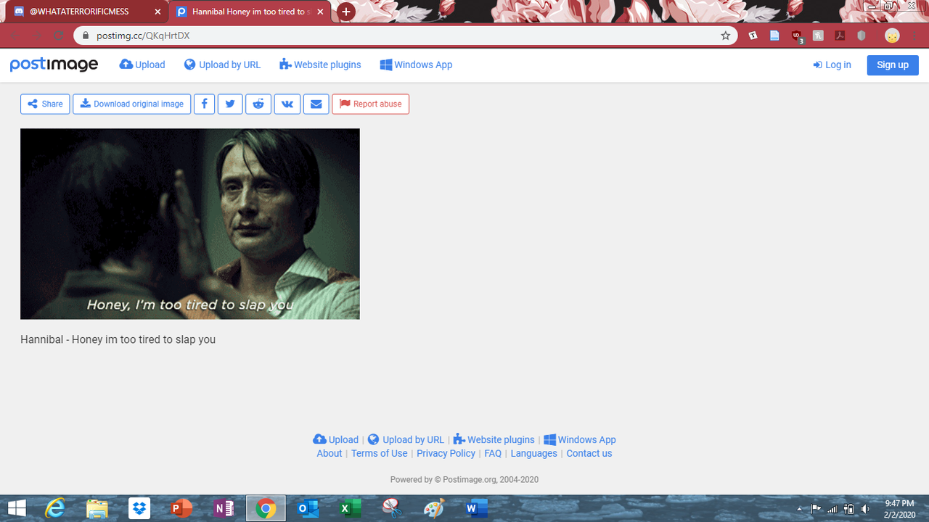Switch to the @WHATATERRORIFICMESS Discord tab
Screen dimensions: 929x522
[86, 12]
